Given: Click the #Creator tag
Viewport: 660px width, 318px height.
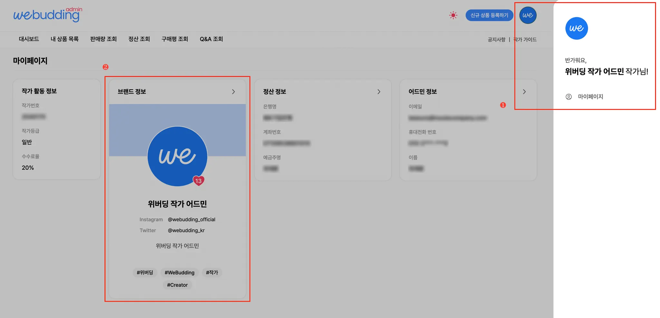Looking at the screenshot, I should [x=177, y=285].
